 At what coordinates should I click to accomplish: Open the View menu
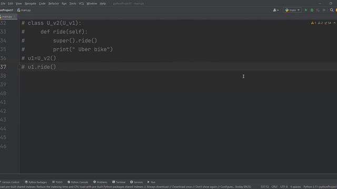pos(19,4)
